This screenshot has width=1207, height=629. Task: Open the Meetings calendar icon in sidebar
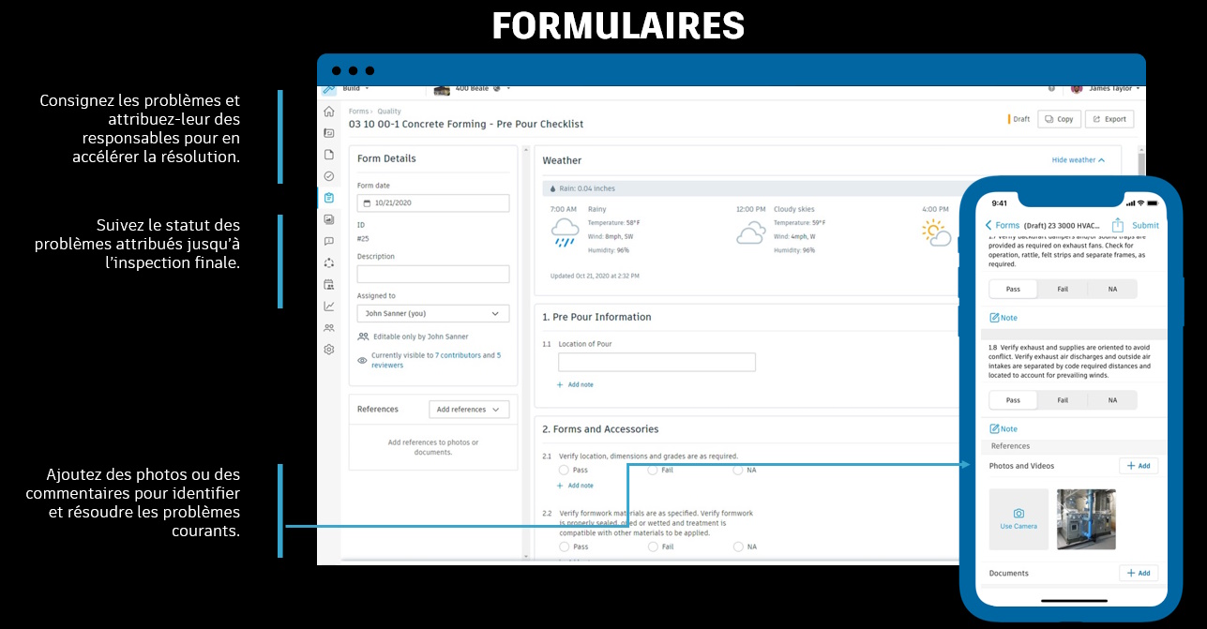coord(329,284)
